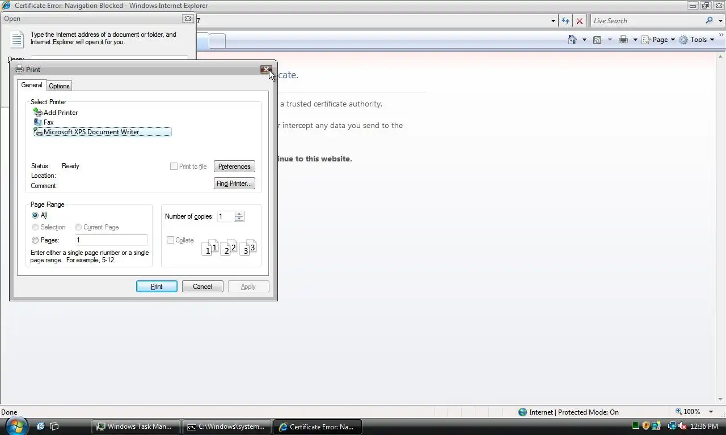
Task: Switch to Windows Task Manager taskbar button
Action: (x=136, y=427)
